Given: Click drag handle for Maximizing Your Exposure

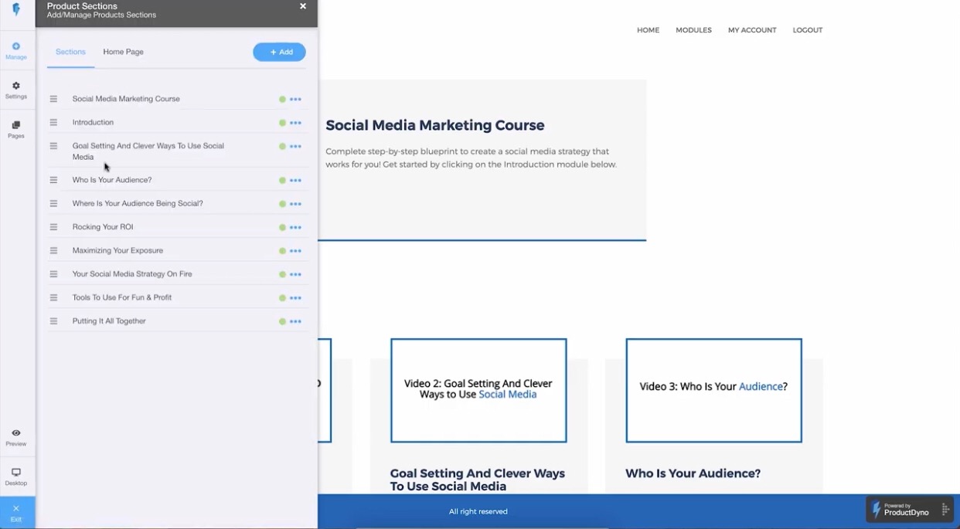Looking at the screenshot, I should coord(53,250).
